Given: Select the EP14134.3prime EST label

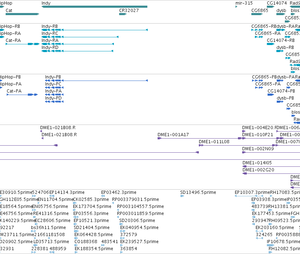Looking at the screenshot, I should (x=67, y=192).
